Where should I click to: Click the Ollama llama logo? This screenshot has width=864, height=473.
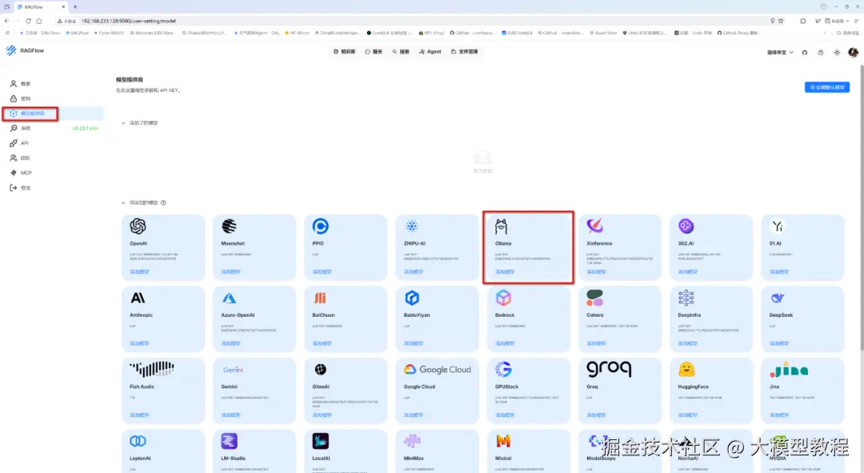pyautogui.click(x=501, y=226)
